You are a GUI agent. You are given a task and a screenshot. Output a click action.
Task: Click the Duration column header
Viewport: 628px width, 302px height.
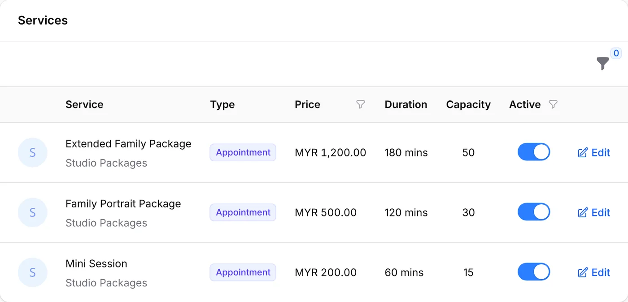(x=406, y=104)
